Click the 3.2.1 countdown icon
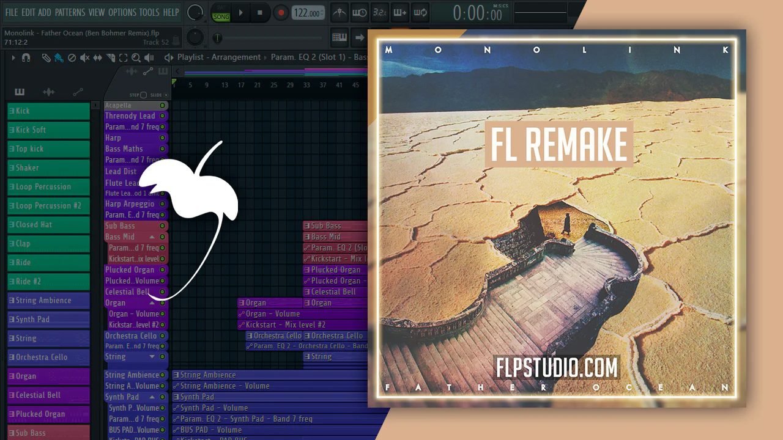The image size is (783, 440). 379,12
